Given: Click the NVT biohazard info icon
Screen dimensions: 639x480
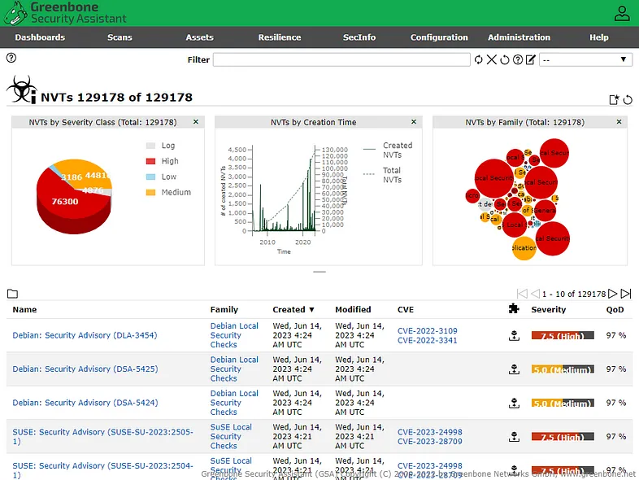Looking at the screenshot, I should click(22, 89).
